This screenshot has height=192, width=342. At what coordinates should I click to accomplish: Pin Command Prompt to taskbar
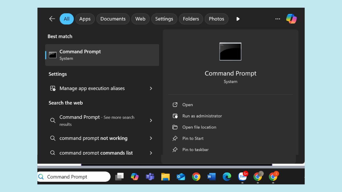pyautogui.click(x=195, y=150)
